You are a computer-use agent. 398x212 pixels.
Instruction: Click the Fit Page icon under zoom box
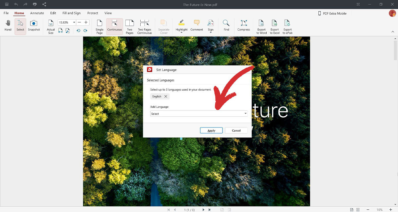[67, 30]
